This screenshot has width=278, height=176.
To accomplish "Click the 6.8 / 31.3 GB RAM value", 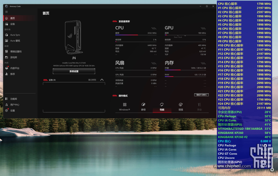I will click(x=200, y=75).
